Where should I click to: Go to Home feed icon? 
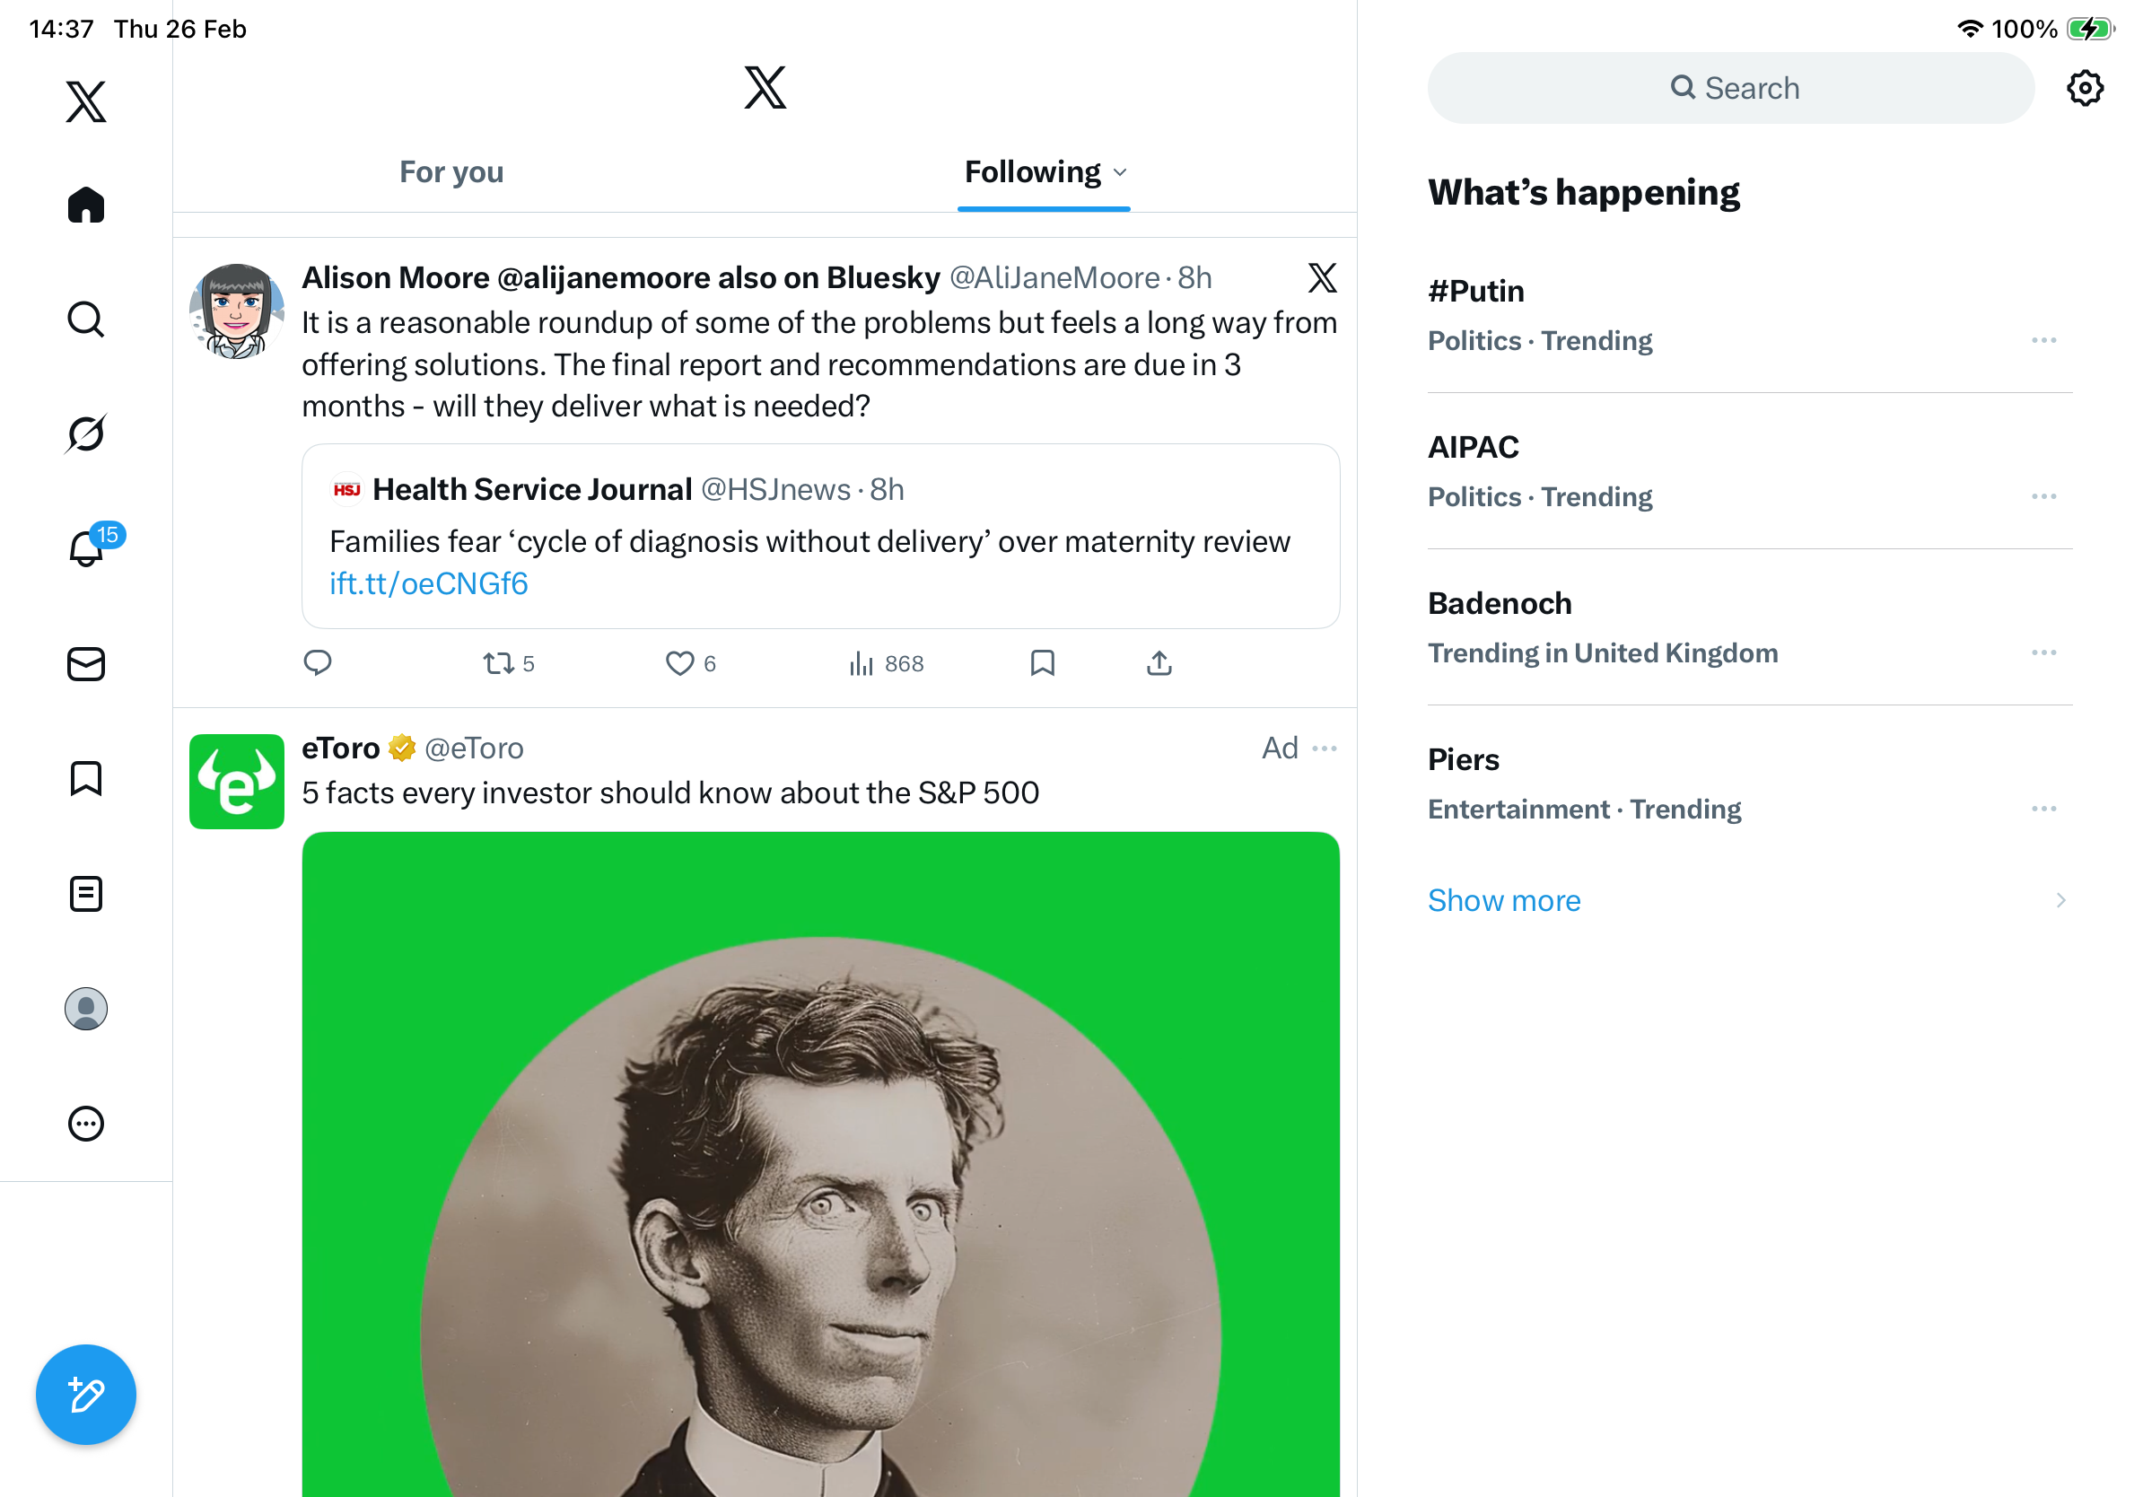[x=86, y=206]
